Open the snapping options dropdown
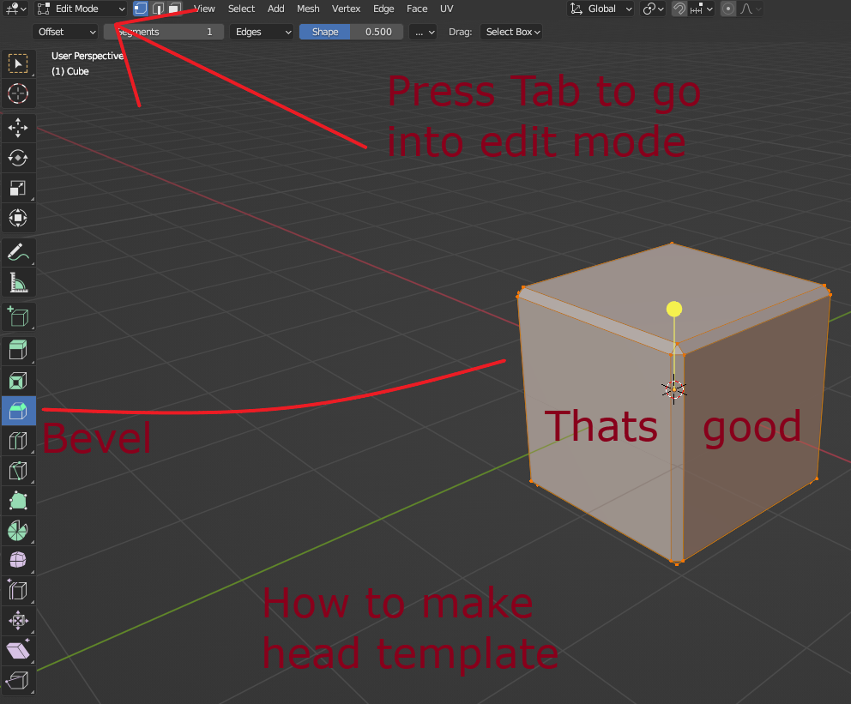The height and width of the screenshot is (704, 851). (701, 9)
